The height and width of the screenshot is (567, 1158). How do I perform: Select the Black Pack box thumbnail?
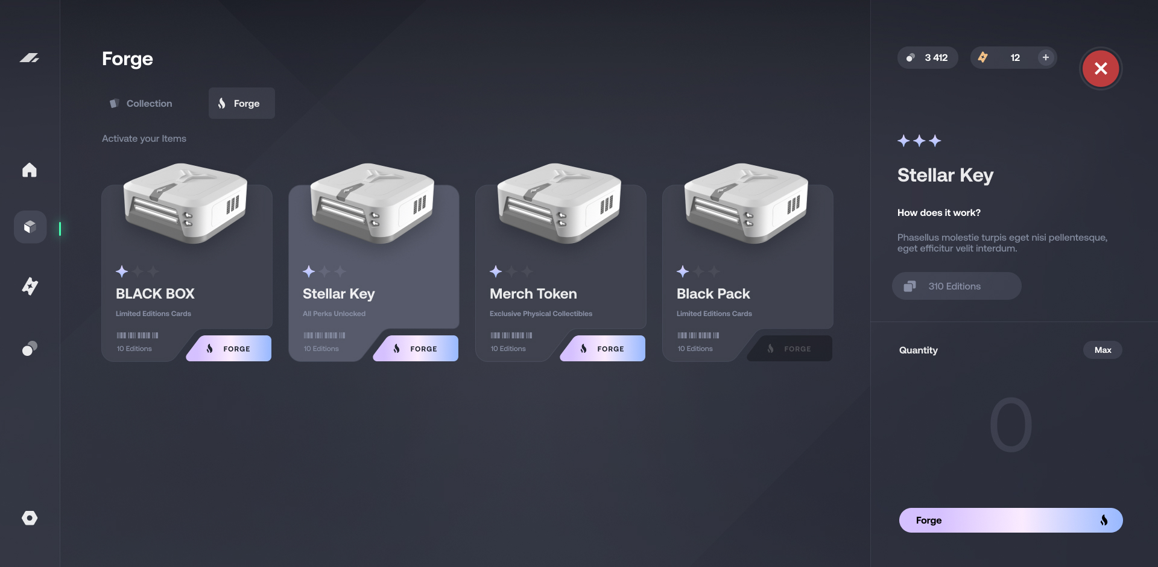(x=746, y=203)
